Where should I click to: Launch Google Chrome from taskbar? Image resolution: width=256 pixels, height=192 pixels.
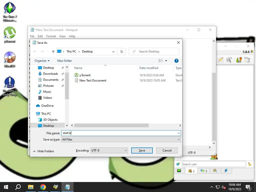tap(43, 187)
